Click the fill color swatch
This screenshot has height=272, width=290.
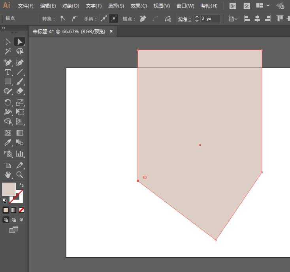[x=9, y=189]
